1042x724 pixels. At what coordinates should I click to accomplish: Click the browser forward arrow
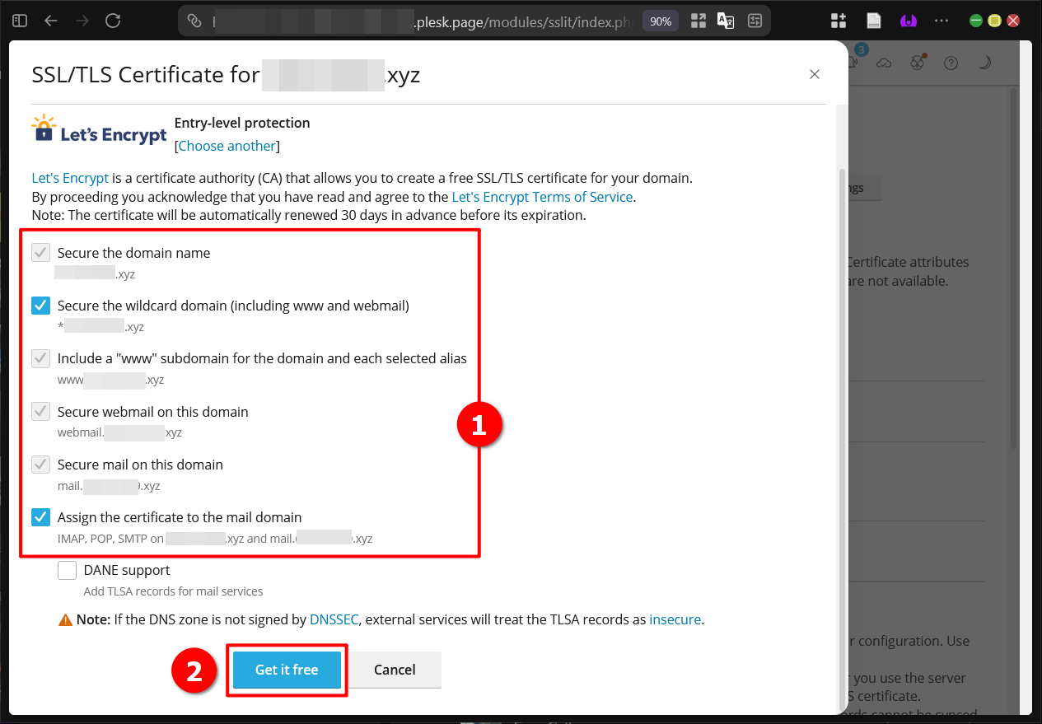82,21
